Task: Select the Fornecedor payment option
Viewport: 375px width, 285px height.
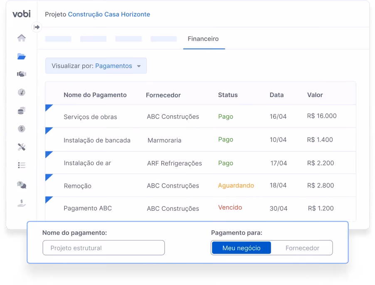Action: [302, 248]
